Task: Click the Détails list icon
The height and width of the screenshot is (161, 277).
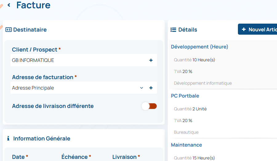Action: [x=173, y=30]
